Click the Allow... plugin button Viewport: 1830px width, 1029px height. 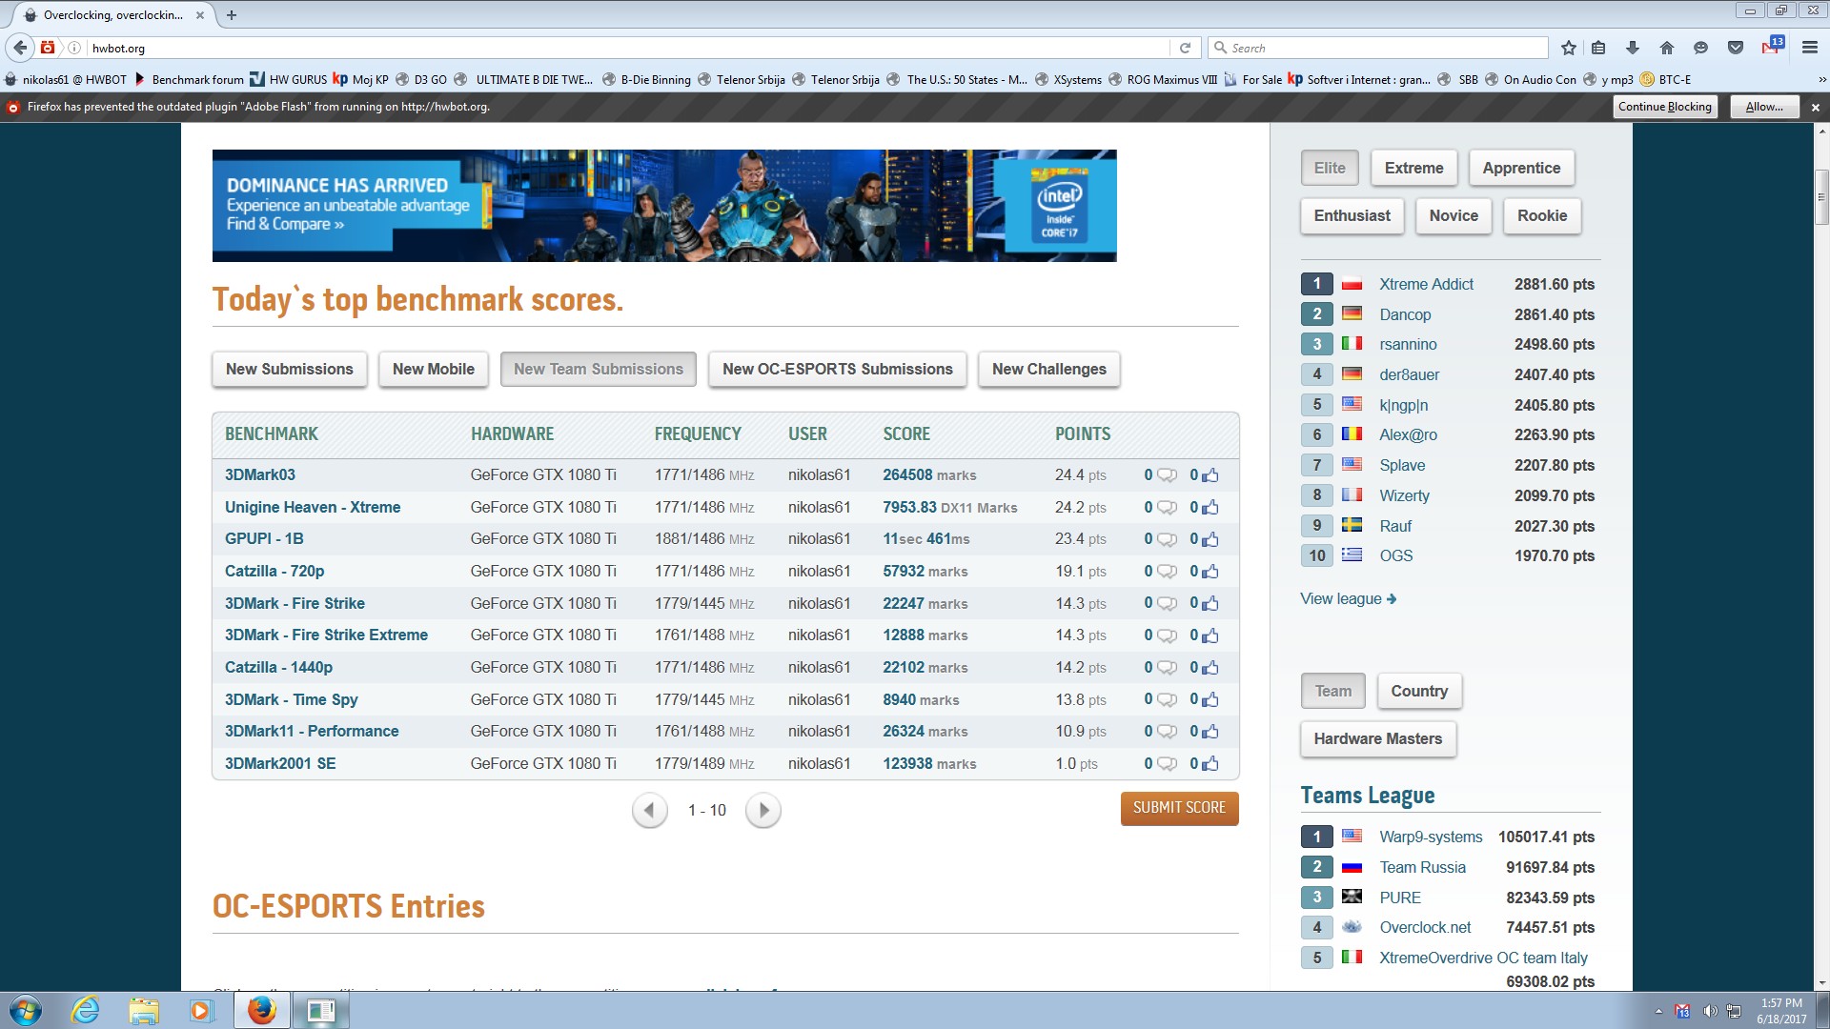pos(1764,108)
